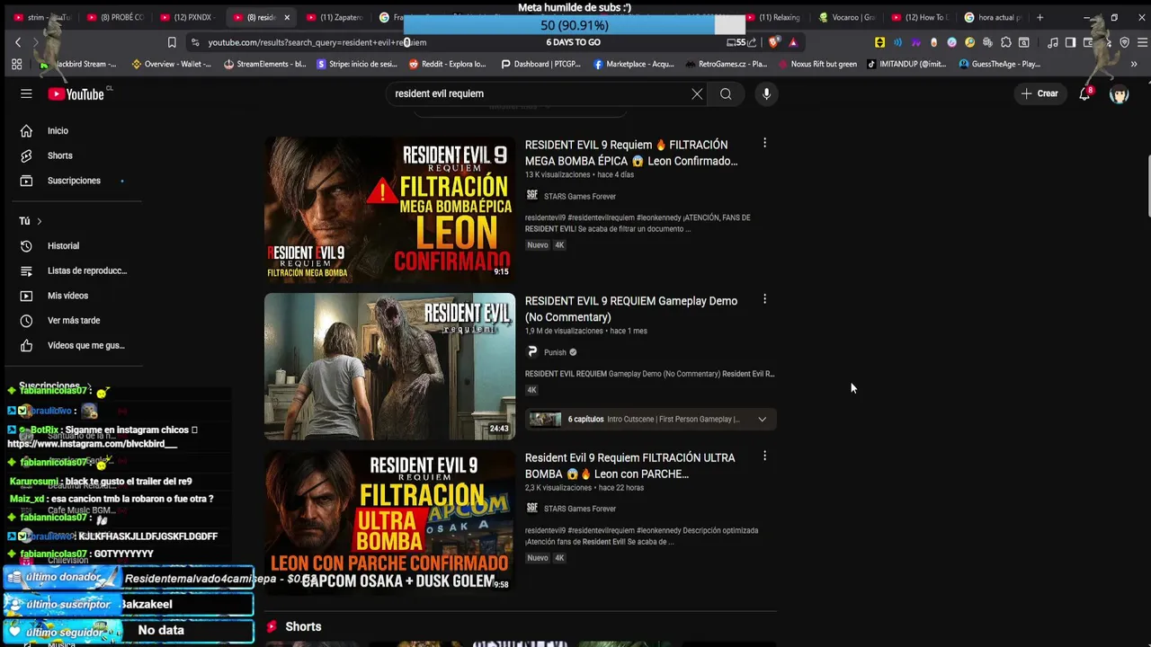The height and width of the screenshot is (647, 1151).
Task: Clear the search box with the X icon
Action: pos(697,93)
